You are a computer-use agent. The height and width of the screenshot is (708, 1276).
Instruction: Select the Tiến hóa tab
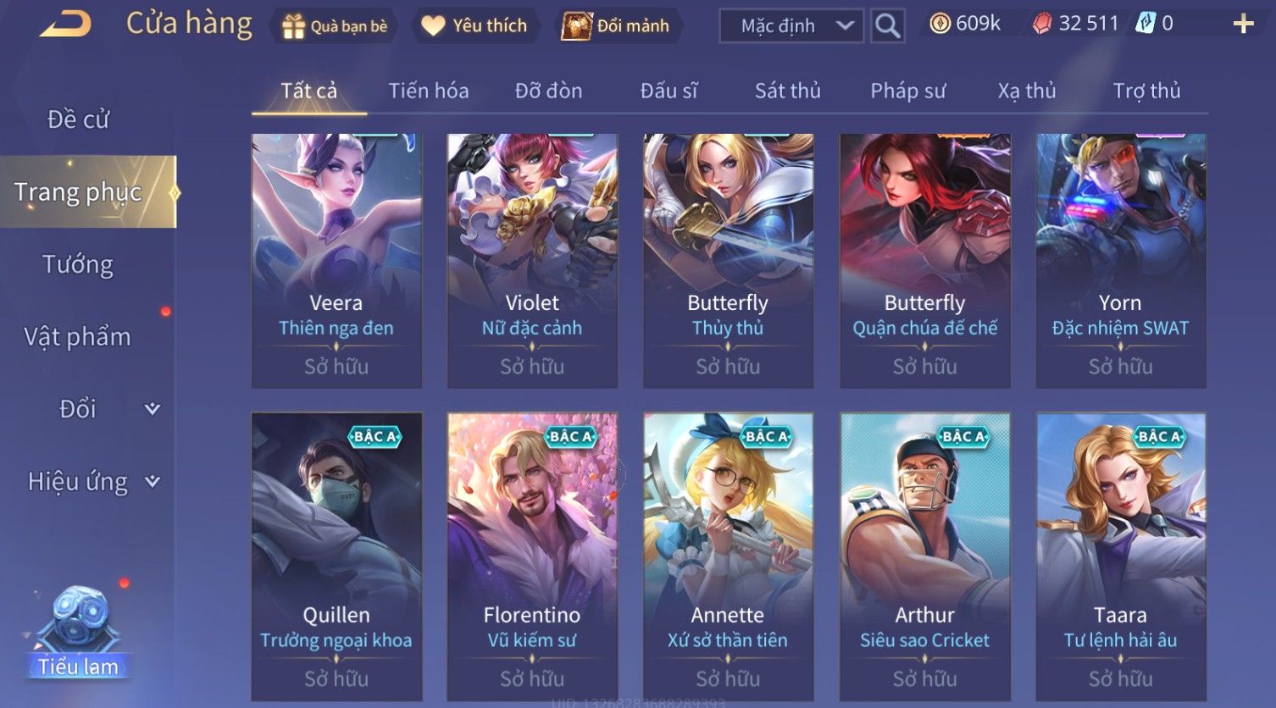coord(429,91)
